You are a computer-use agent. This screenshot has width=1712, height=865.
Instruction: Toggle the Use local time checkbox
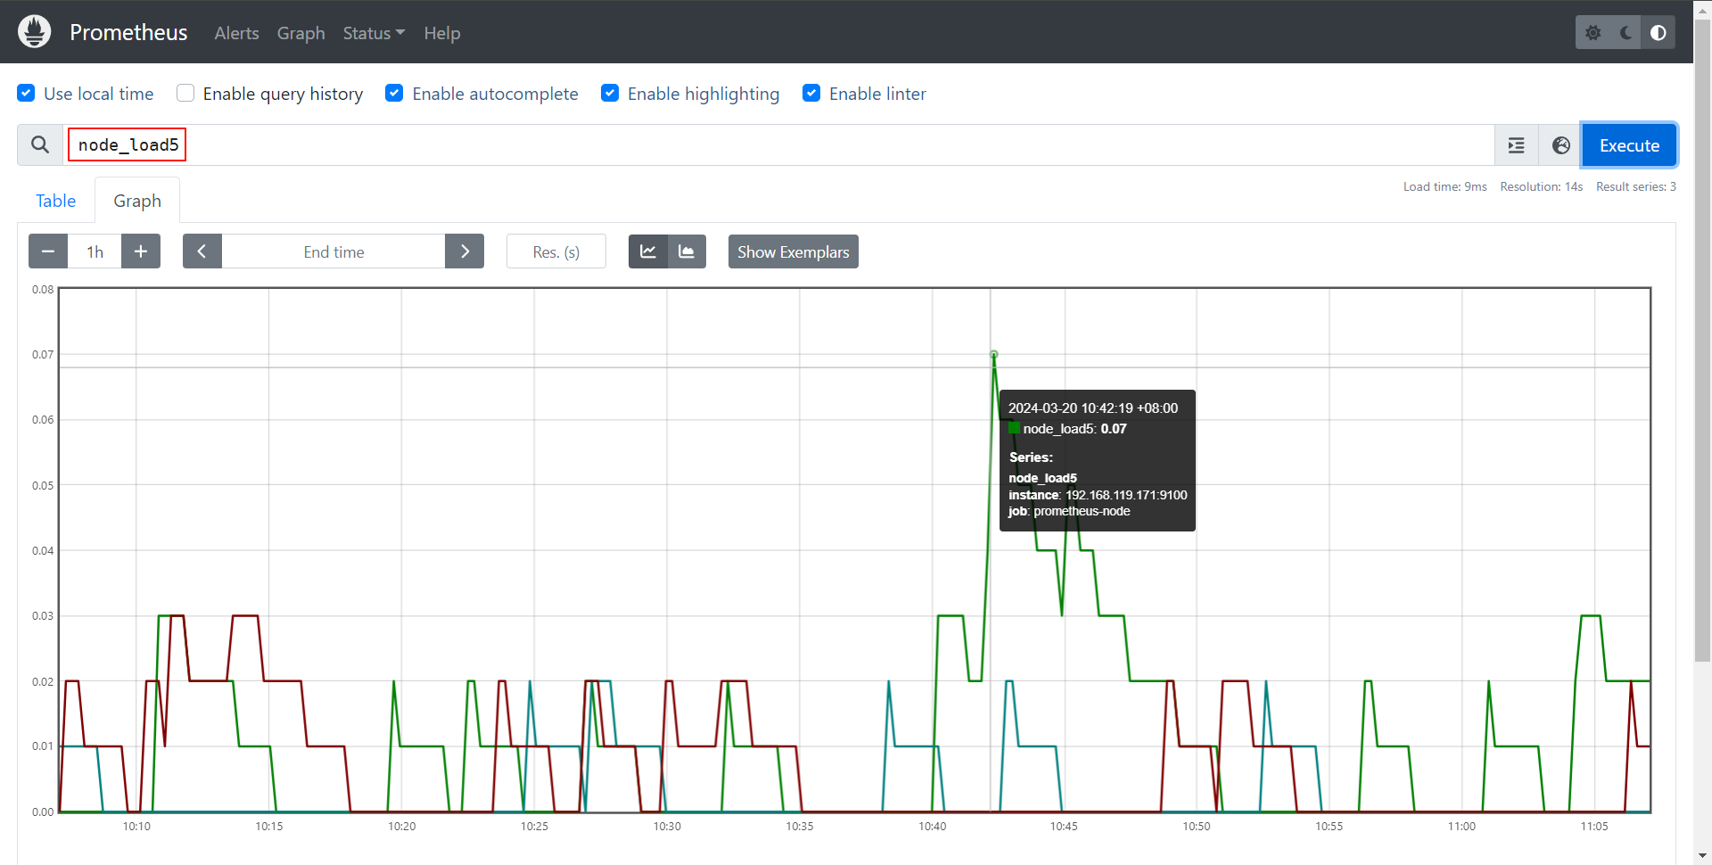click(27, 93)
